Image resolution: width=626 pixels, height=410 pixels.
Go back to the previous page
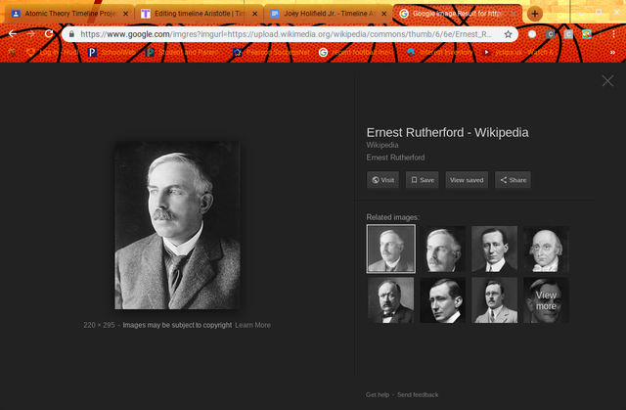pos(13,34)
